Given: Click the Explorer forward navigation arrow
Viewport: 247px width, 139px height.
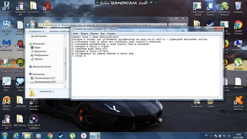Looking at the screenshot, I should point(33,25).
